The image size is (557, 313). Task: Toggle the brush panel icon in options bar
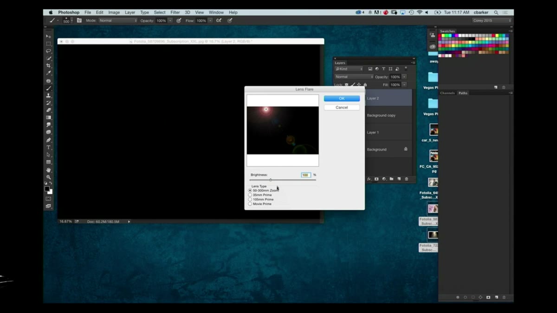tap(79, 20)
